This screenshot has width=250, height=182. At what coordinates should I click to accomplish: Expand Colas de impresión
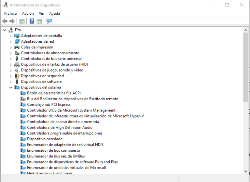pyautogui.click(x=11, y=48)
